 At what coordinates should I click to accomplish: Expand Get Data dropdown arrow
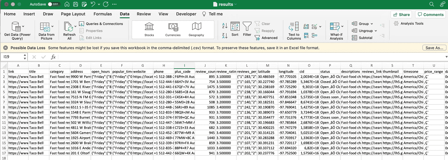[x=23, y=26]
